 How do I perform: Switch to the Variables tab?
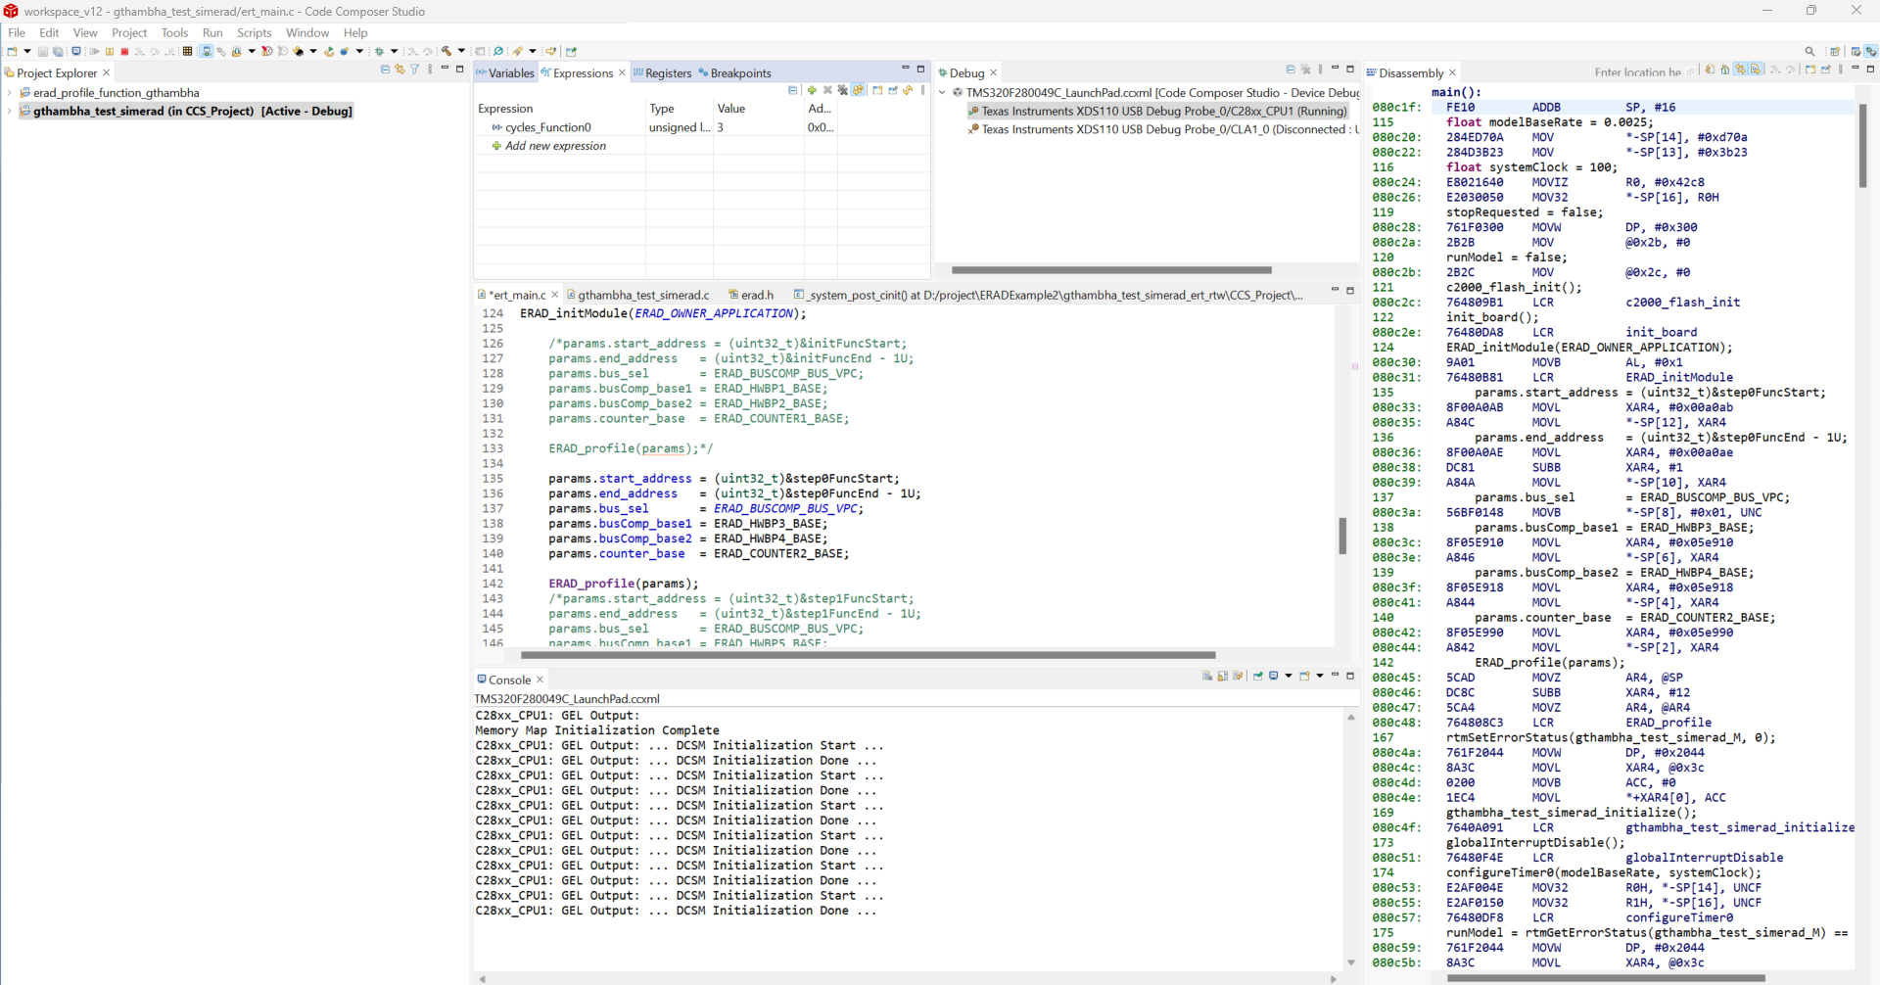point(505,73)
